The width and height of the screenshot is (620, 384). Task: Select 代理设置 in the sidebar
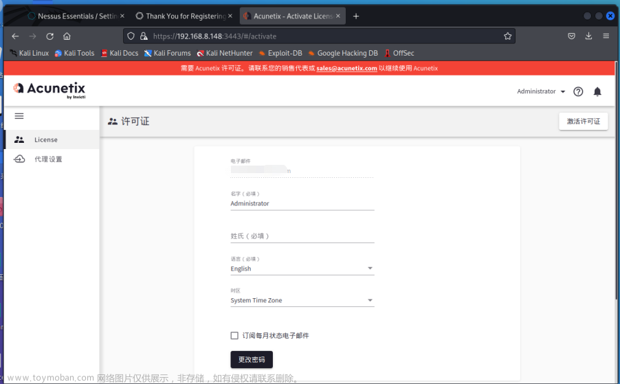coord(52,159)
